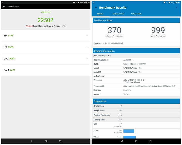The width and height of the screenshot is (182, 145).
Task: Tap the 1:57 PM clock
Action: coord(177,3)
